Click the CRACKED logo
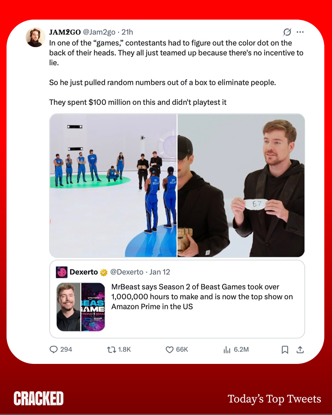The height and width of the screenshot is (415, 332). click(x=39, y=398)
